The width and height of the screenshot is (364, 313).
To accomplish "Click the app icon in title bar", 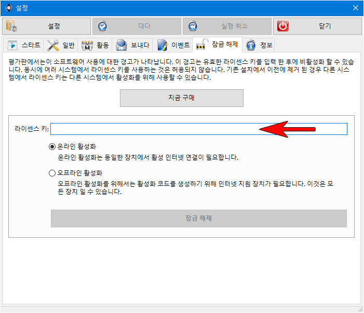I will [x=9, y=8].
